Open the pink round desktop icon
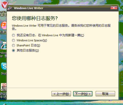Screen dimensions: 123x105 (x=4, y=25)
